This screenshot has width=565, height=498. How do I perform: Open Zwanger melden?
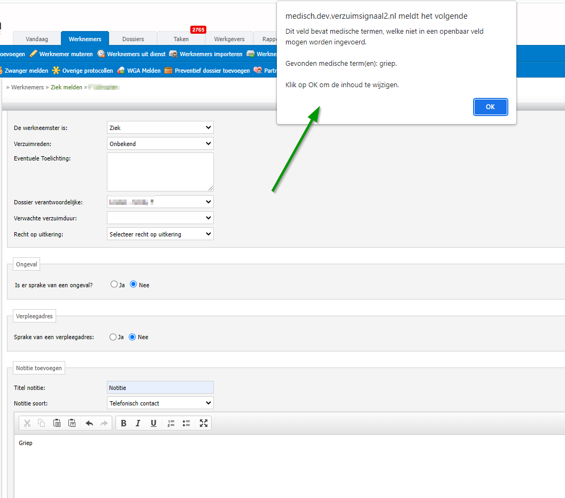pos(26,71)
